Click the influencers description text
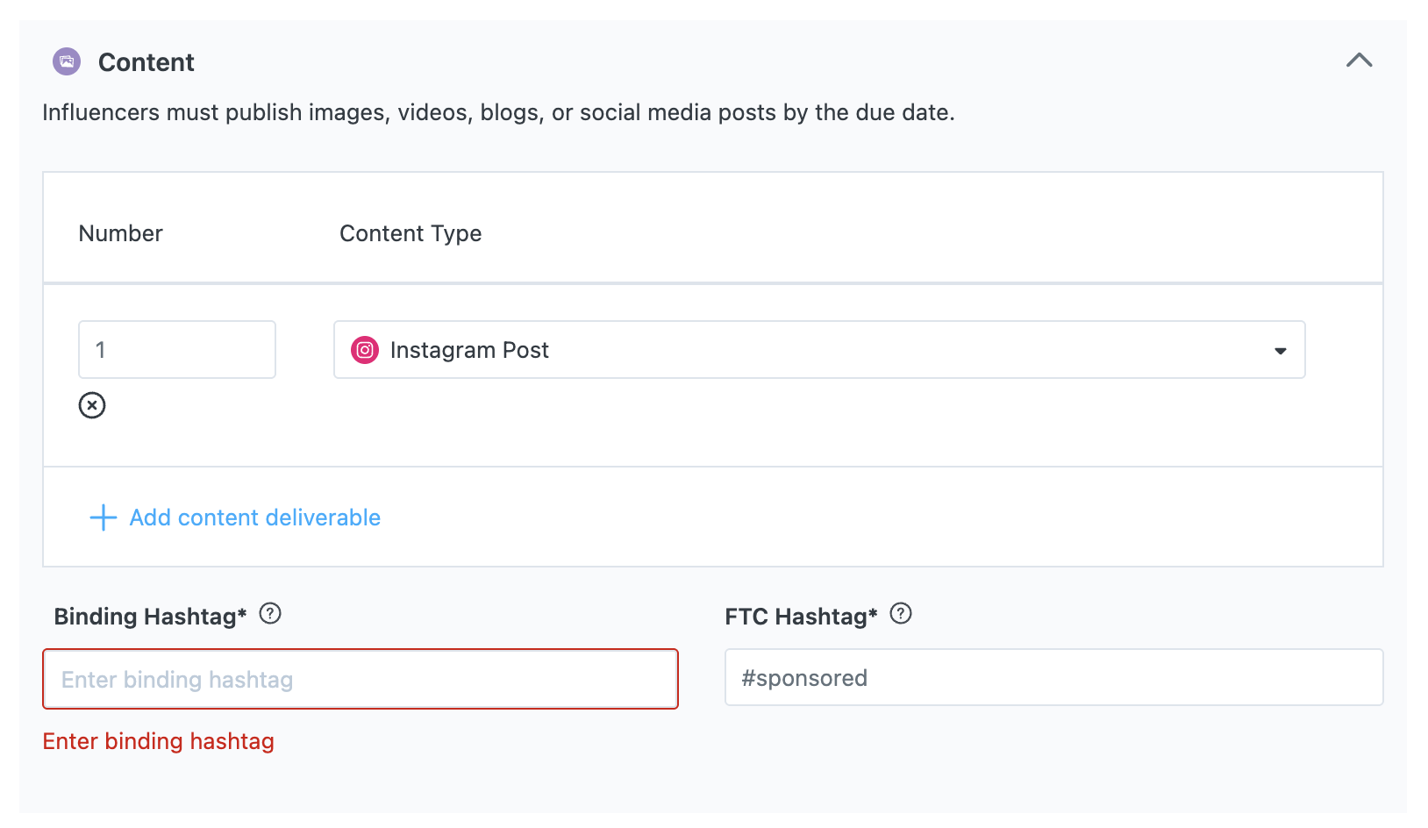This screenshot has height=828, width=1428. click(x=498, y=112)
